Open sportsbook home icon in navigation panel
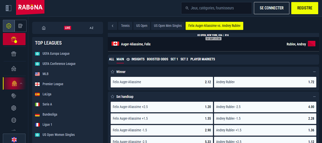Image resolution: width=322 pixels, height=143 pixels. [x=44, y=28]
